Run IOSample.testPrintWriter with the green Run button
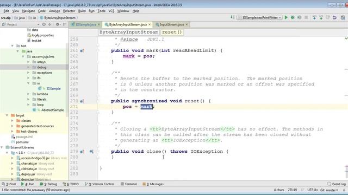This screenshot has height=195, width=348. click(286, 17)
